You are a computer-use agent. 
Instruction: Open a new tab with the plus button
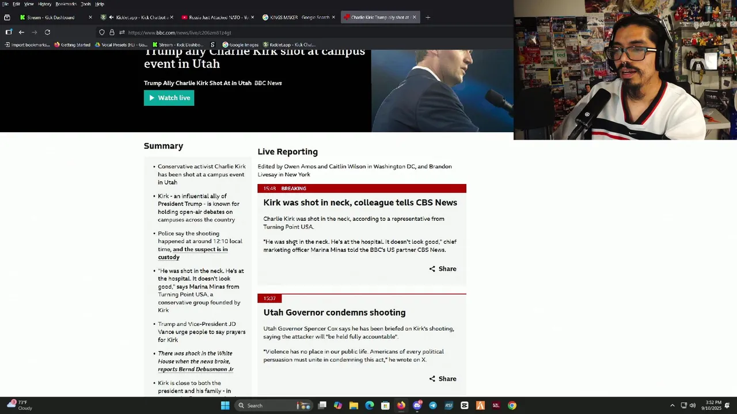tap(428, 17)
